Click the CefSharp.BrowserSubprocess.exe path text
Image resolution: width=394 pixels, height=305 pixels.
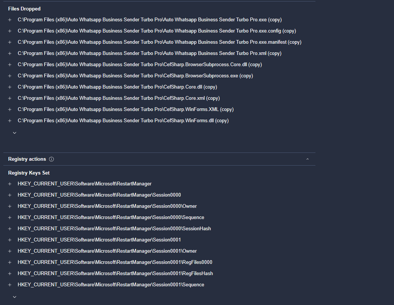135,76
